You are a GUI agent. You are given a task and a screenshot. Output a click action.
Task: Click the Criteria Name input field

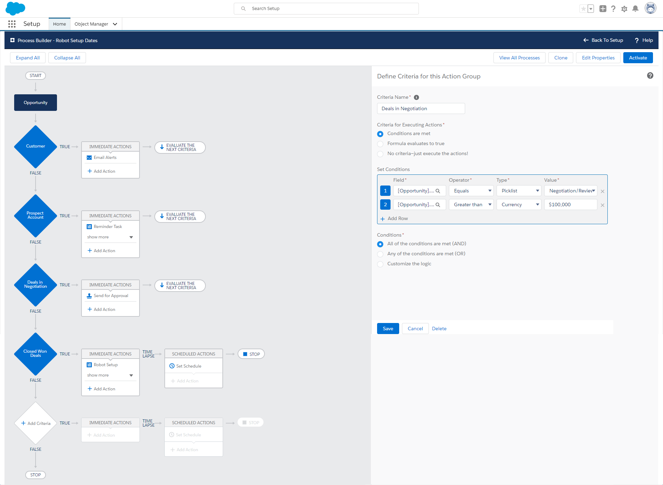421,108
